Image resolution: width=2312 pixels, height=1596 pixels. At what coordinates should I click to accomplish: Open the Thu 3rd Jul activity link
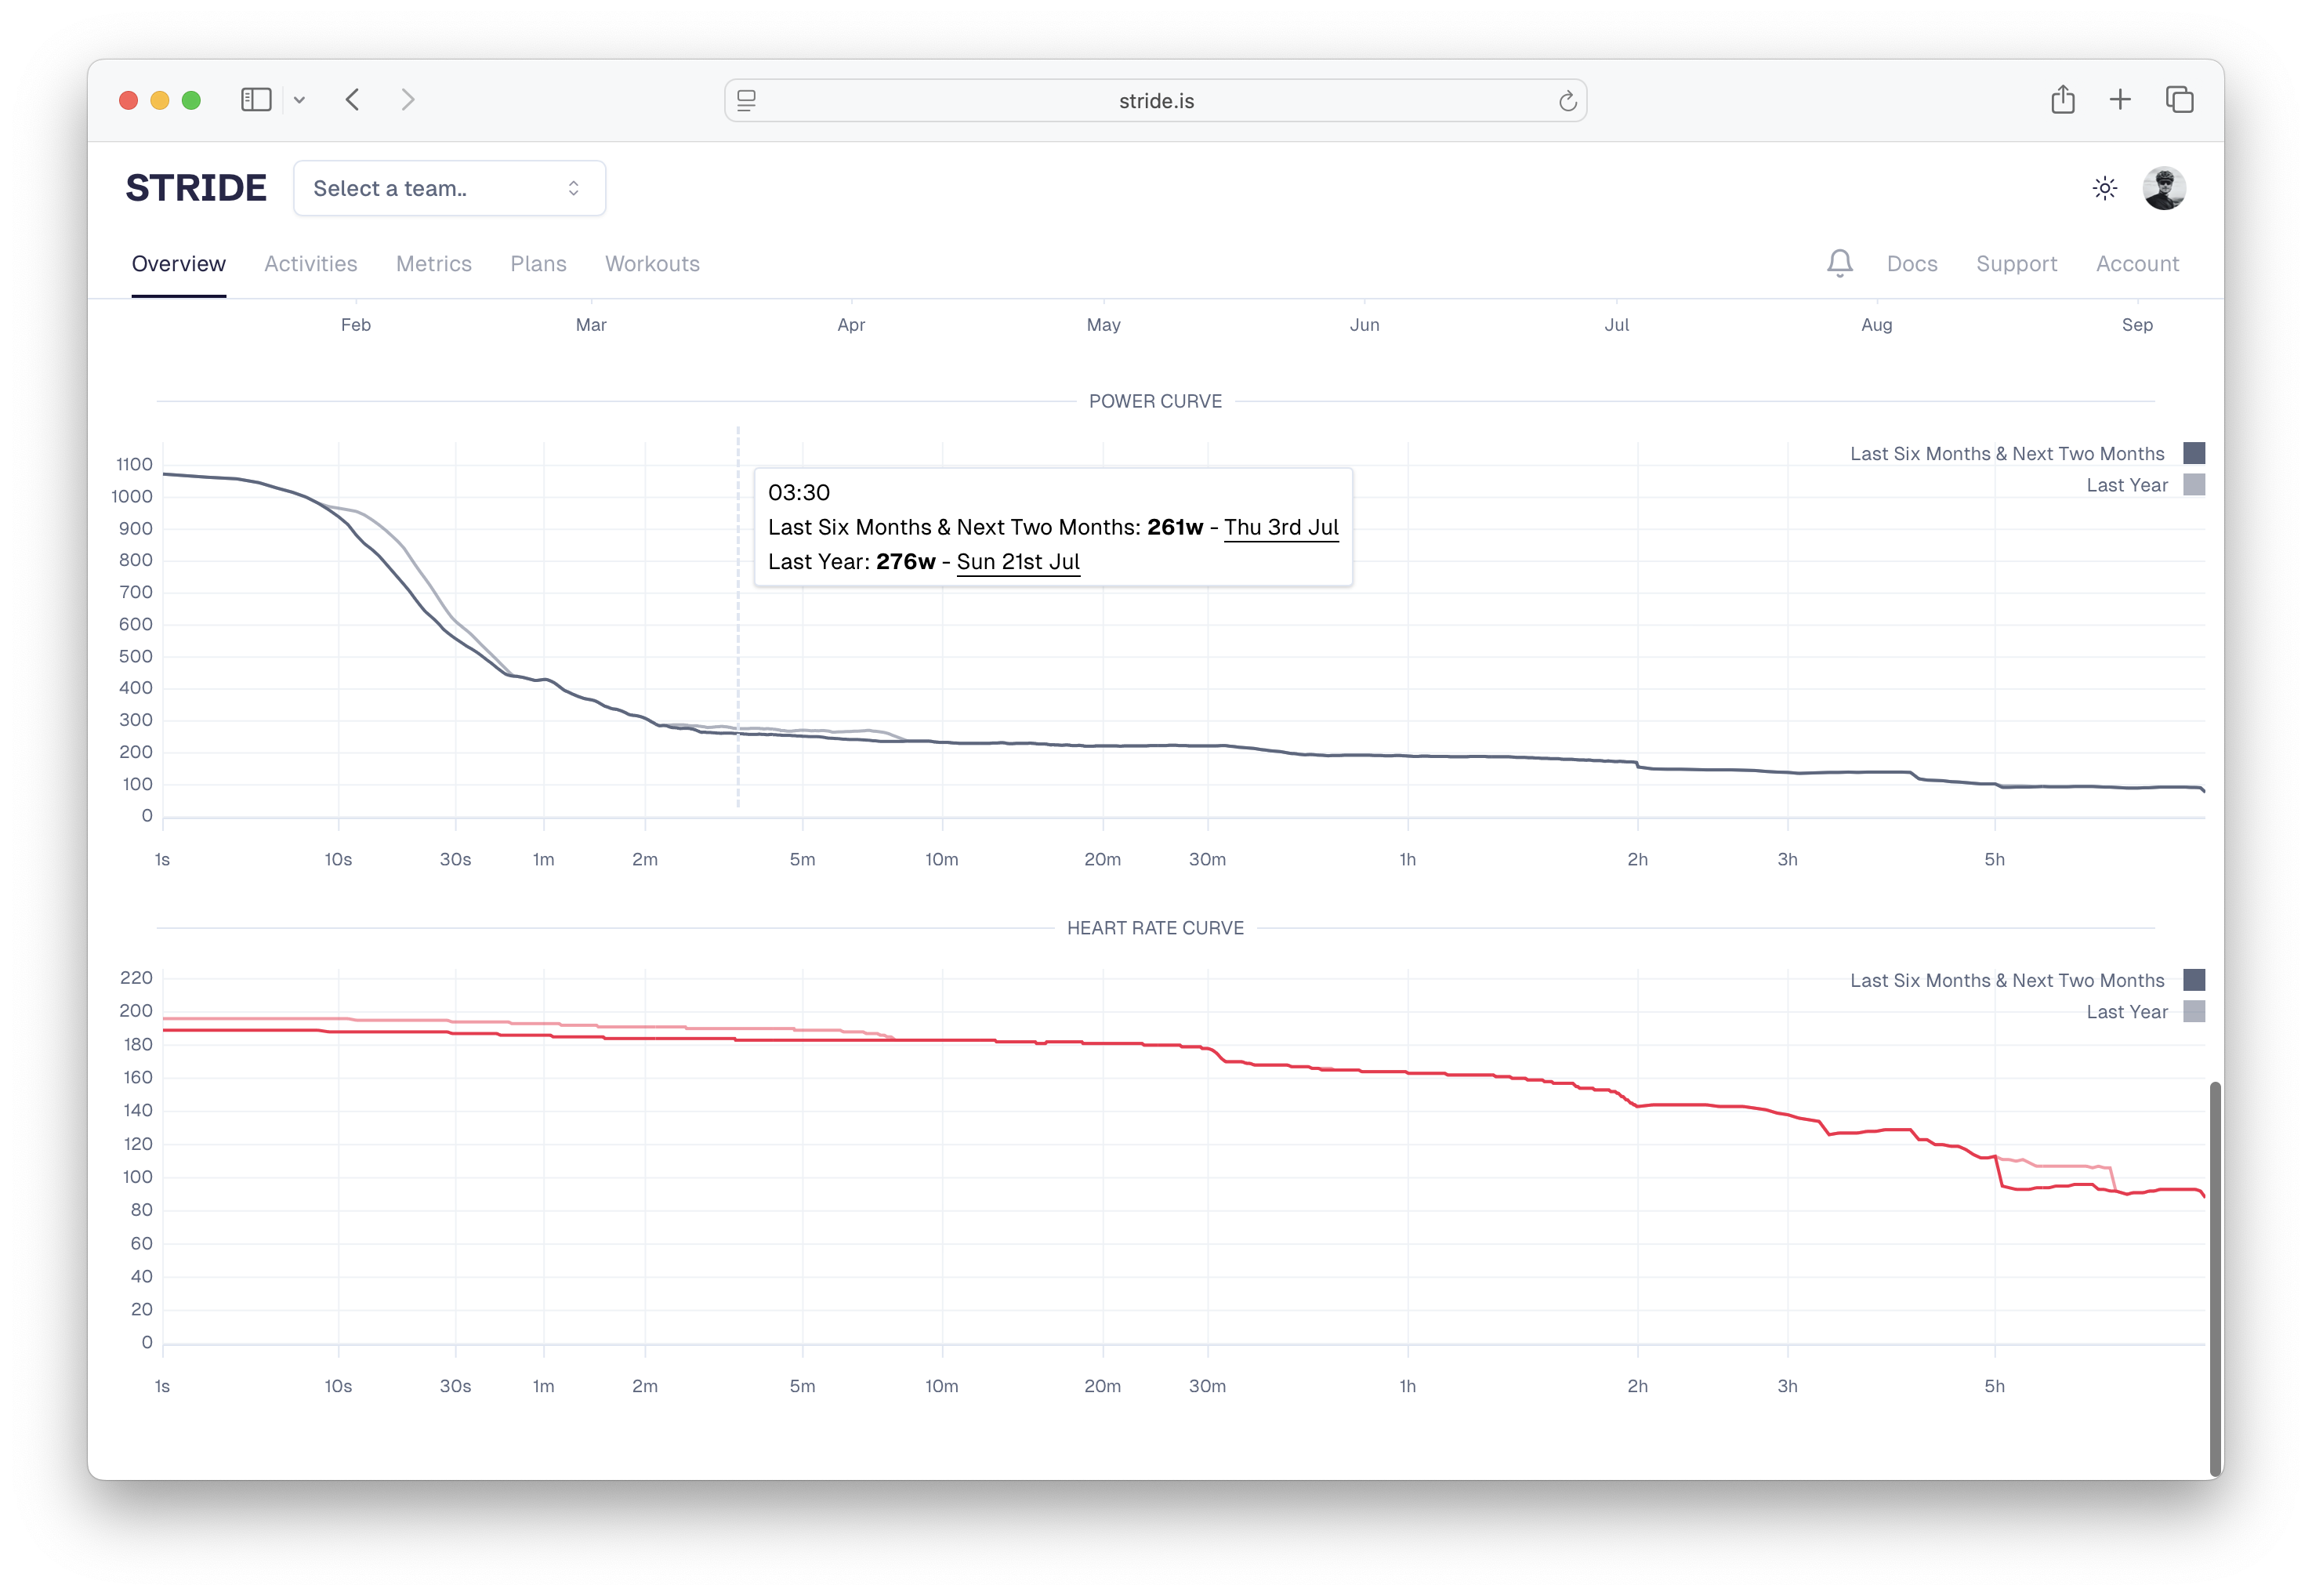point(1282,527)
